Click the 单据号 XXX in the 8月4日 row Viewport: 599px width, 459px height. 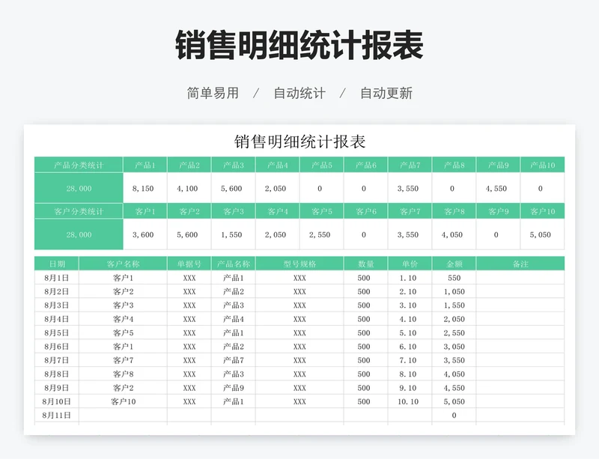[189, 319]
